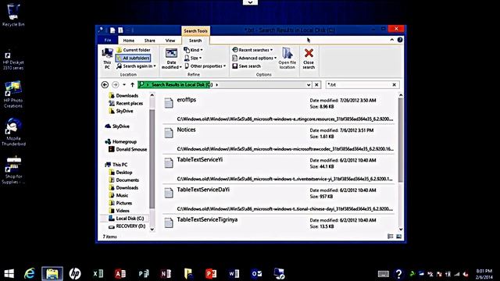Launch PowerPoint from the taskbar
500x281 pixels.
click(211, 274)
